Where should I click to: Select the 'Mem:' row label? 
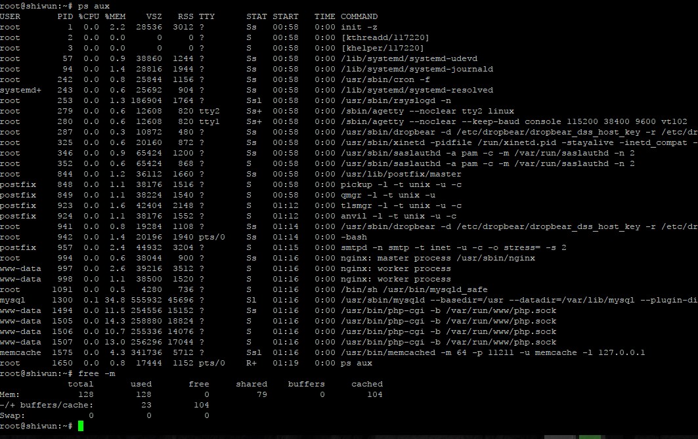click(10, 394)
